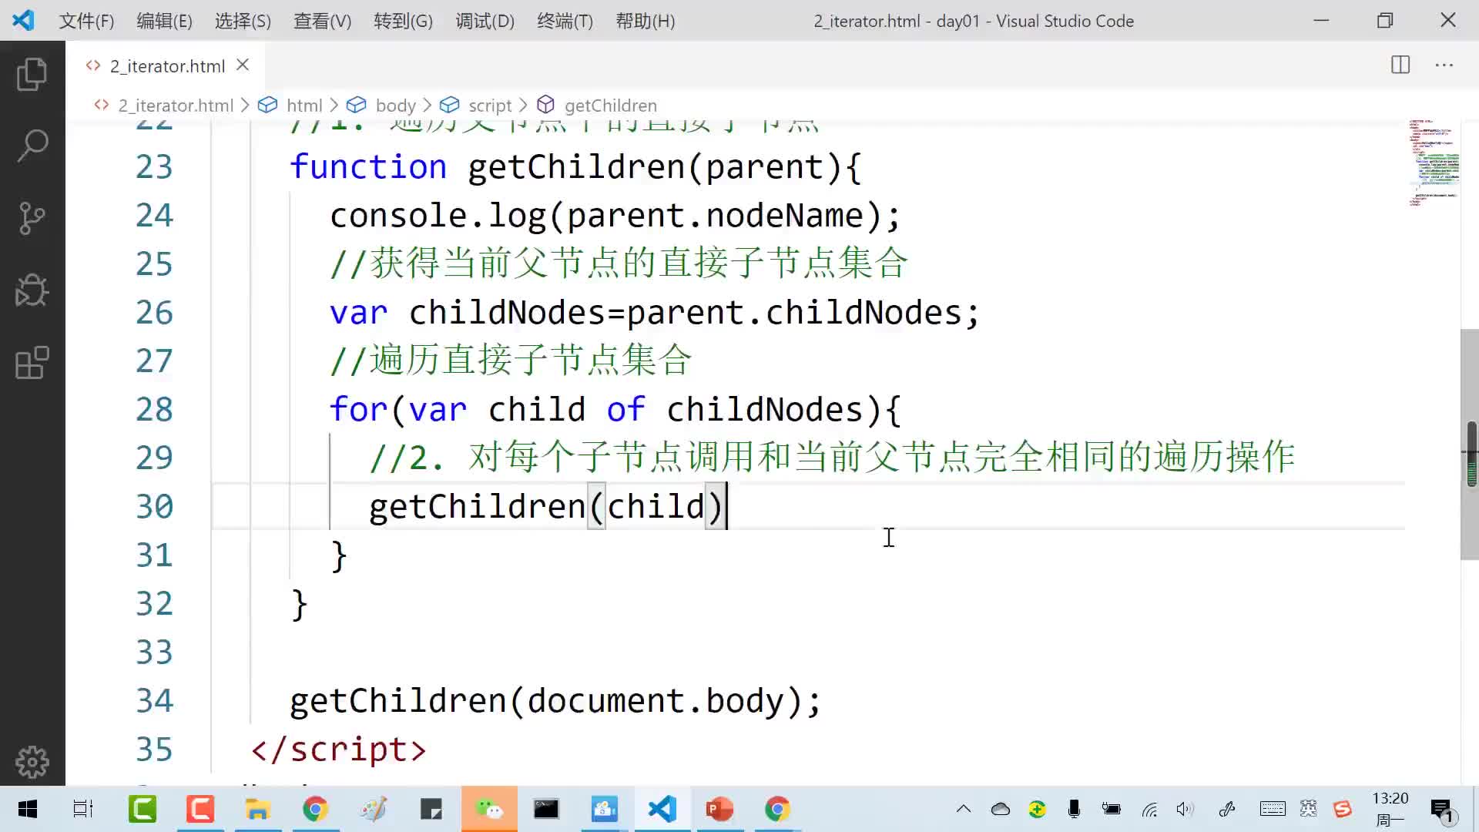Open the volume speaker tray icon
Image resolution: width=1479 pixels, height=832 pixels.
click(x=1186, y=809)
